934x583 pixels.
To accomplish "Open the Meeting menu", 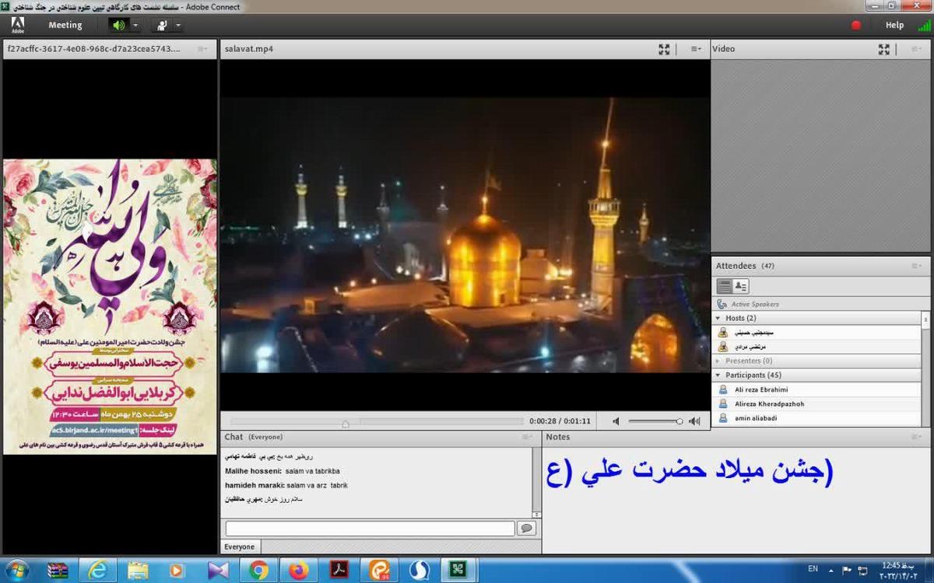I will [65, 25].
